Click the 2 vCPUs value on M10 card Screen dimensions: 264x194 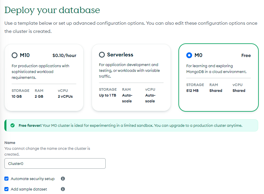click(65, 96)
